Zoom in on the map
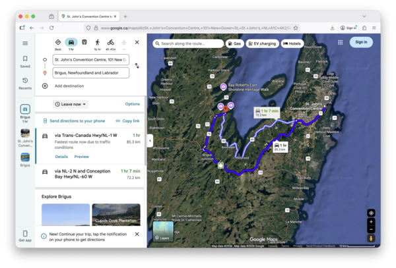Screen dimensions: 396x268 click(371, 222)
